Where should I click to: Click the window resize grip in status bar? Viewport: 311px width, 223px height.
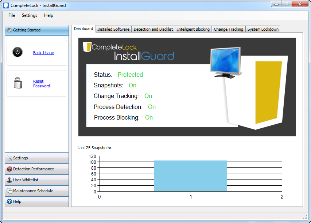306,218
